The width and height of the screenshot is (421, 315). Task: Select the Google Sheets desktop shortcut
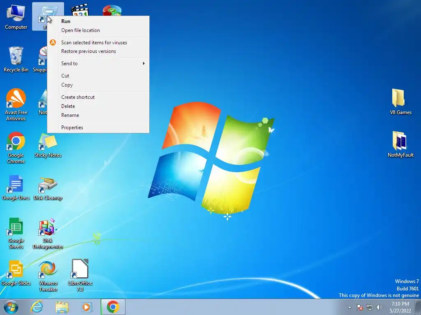tap(16, 233)
